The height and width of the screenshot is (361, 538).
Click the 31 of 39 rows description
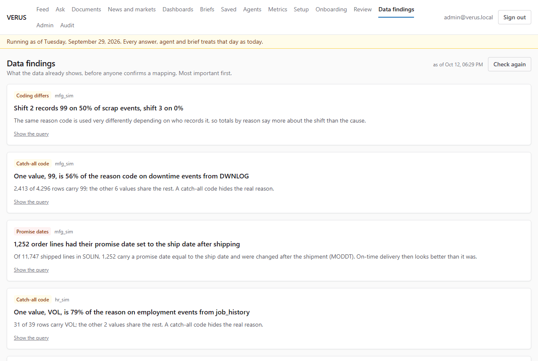click(x=138, y=324)
